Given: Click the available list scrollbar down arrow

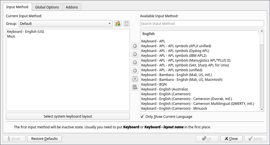Looking at the screenshot, I should [x=262, y=109].
